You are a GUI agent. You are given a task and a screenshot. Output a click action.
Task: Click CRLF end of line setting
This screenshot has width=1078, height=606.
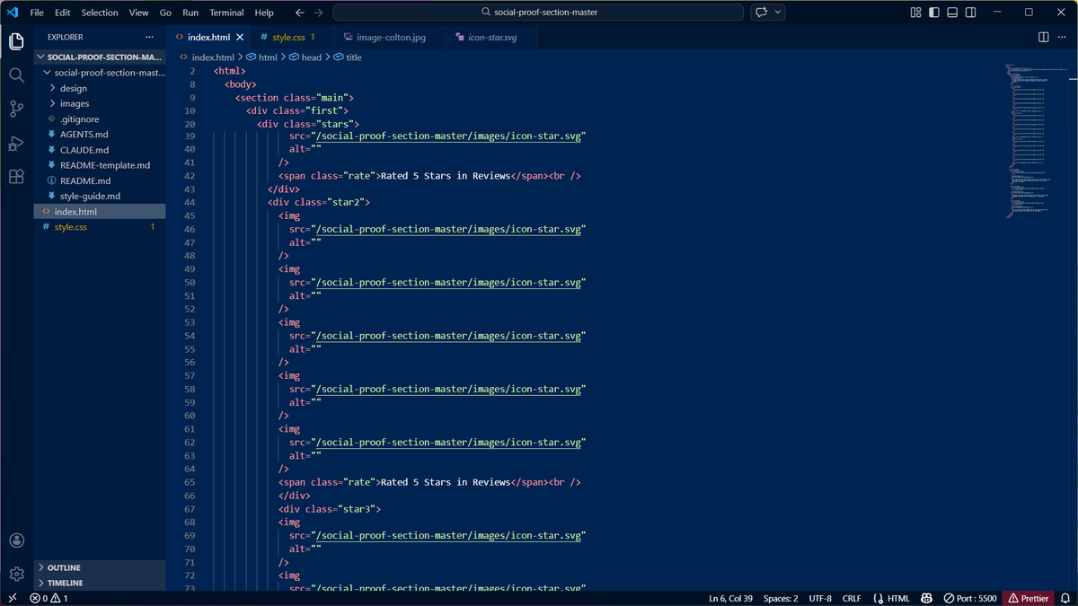click(852, 598)
